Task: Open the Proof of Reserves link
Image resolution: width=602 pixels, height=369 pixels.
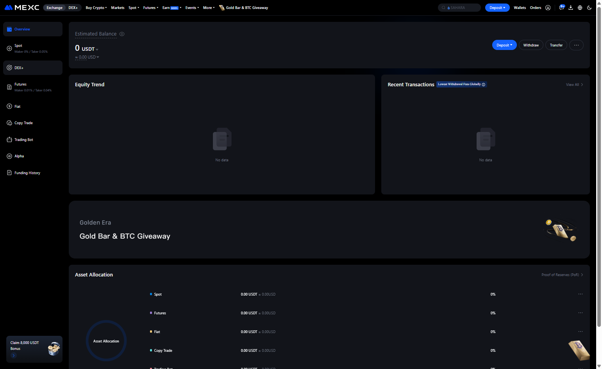Action: (562, 275)
